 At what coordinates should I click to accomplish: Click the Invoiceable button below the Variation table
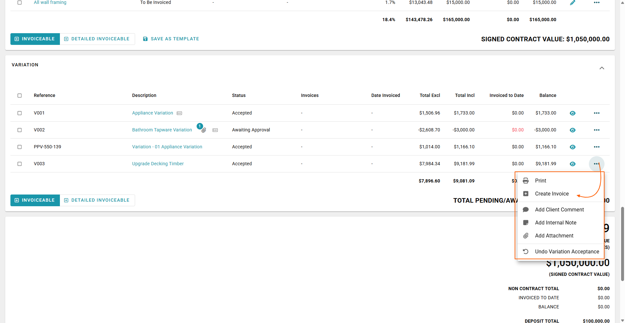click(35, 200)
